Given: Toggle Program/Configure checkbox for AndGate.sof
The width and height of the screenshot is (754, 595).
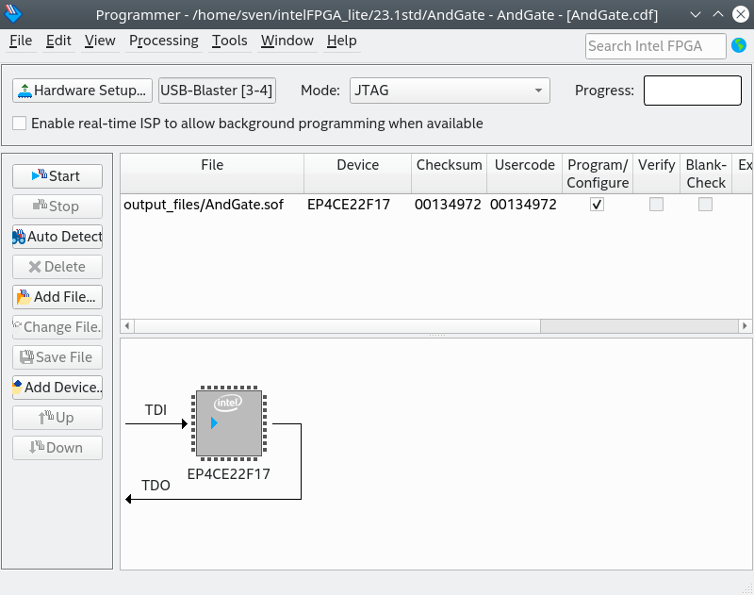Looking at the screenshot, I should click(597, 205).
